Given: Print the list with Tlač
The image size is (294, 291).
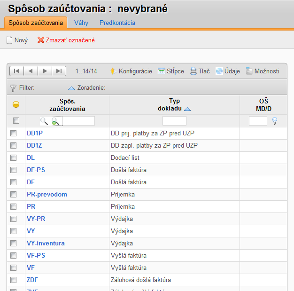Looking at the screenshot, I should [200, 71].
